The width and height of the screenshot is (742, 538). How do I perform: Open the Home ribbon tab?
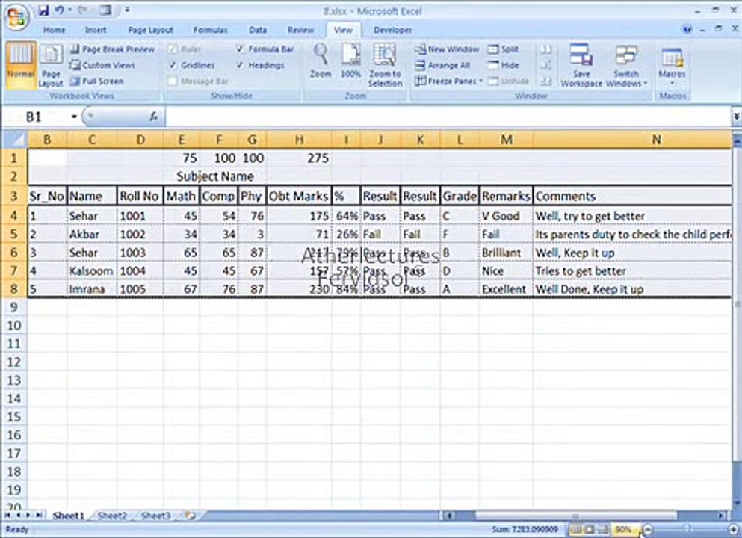pyautogui.click(x=54, y=30)
